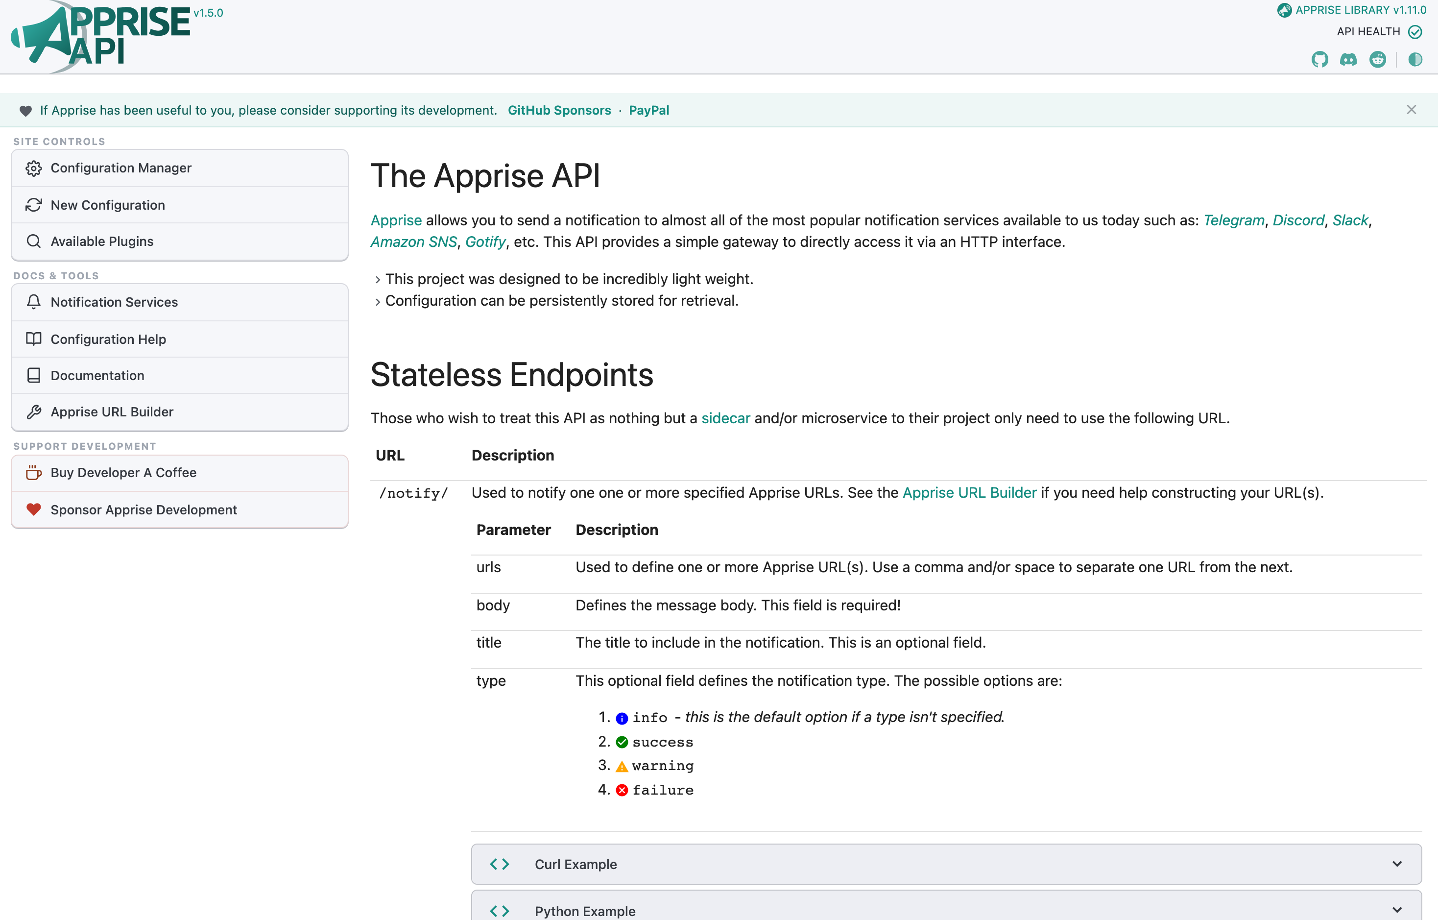Click the 'title' parameter cell
Viewport: 1438px width, 920px height.
(x=488, y=643)
